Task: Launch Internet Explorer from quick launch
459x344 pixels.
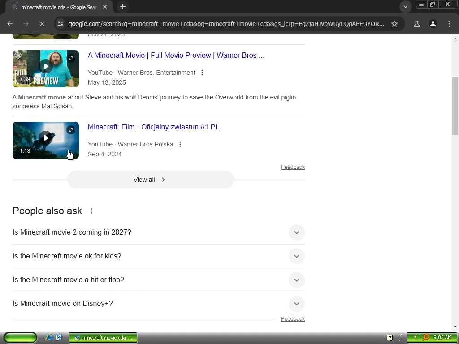Action: coord(49,338)
